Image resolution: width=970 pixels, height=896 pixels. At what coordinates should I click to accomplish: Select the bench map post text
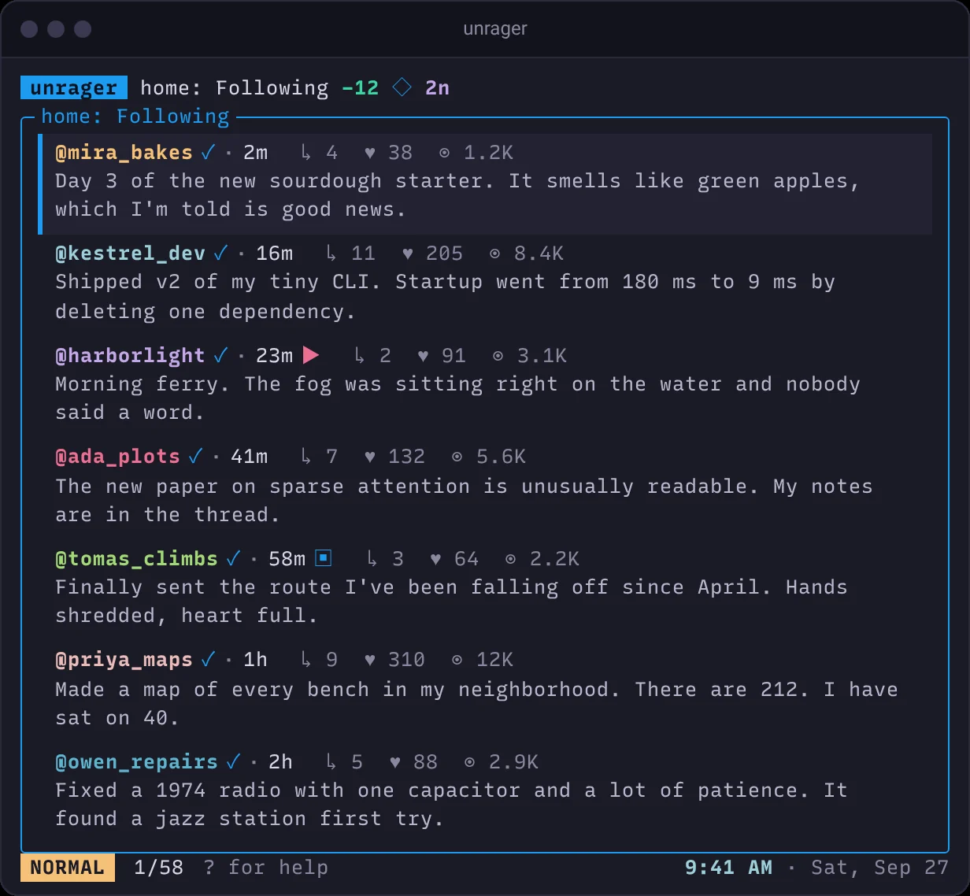point(476,703)
